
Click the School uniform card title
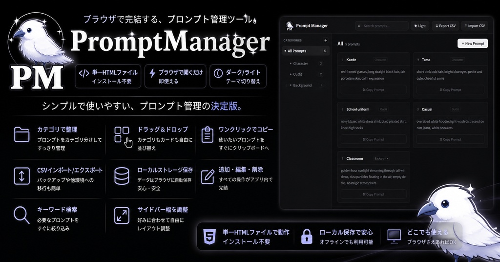(358, 109)
